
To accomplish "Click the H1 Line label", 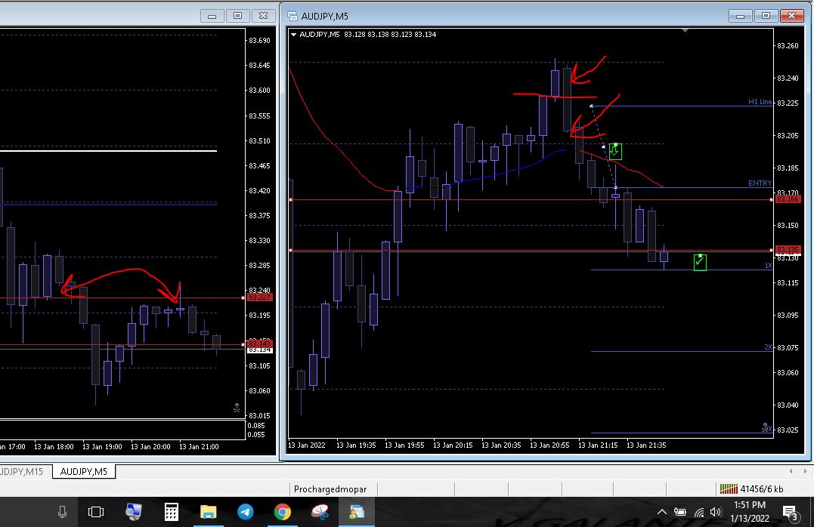I will coord(760,102).
